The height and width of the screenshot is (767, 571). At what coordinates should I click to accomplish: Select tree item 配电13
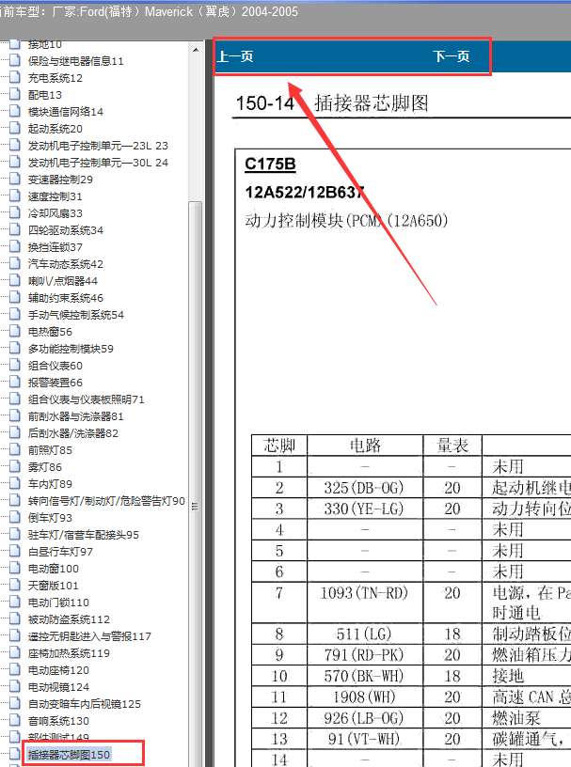click(x=45, y=95)
